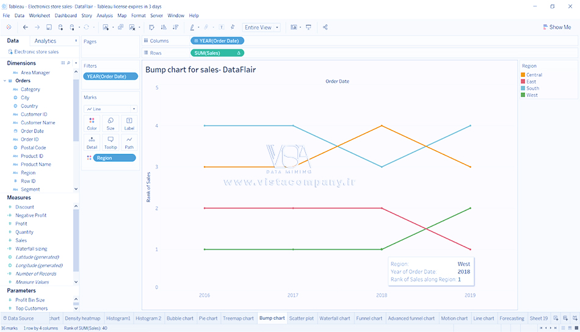Click the Undo back arrow icon

pyautogui.click(x=25, y=27)
